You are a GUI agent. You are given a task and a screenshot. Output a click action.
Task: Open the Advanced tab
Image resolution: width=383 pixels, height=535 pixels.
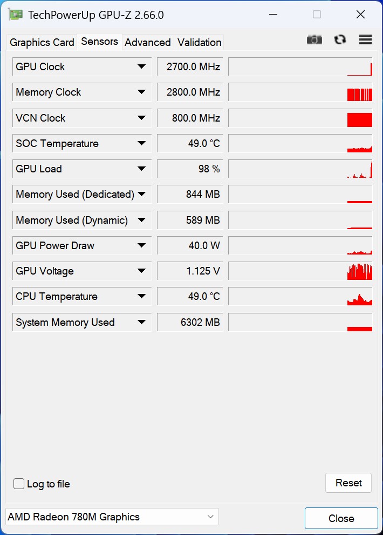coord(148,42)
